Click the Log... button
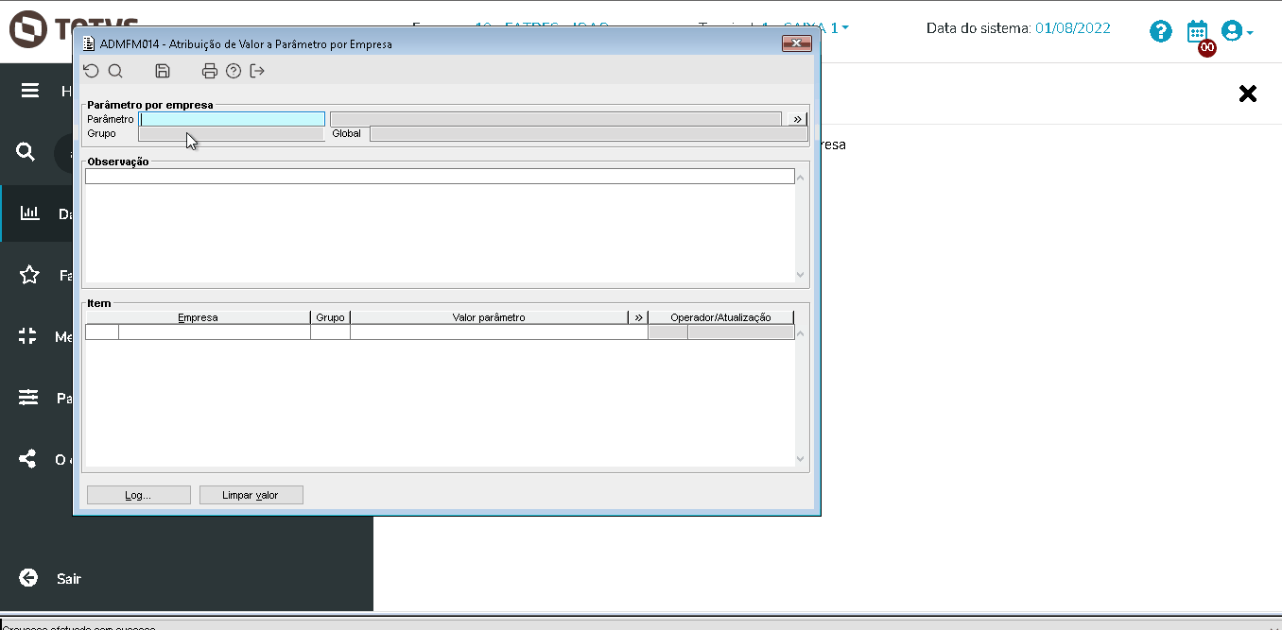This screenshot has width=1282, height=630. 139,495
